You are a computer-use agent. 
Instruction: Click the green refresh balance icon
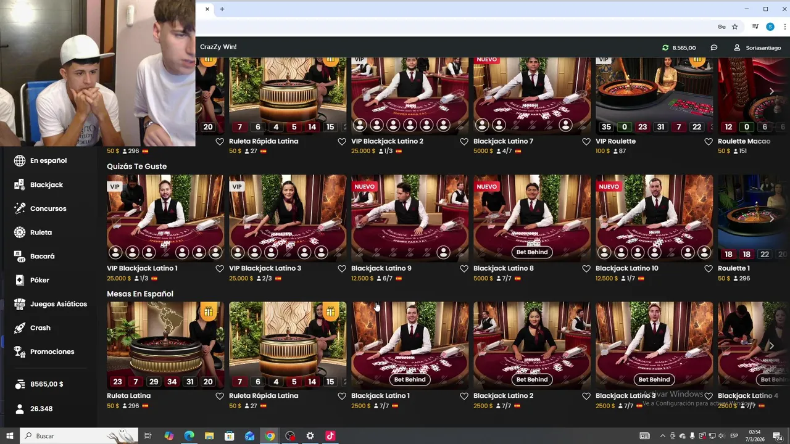coord(665,47)
